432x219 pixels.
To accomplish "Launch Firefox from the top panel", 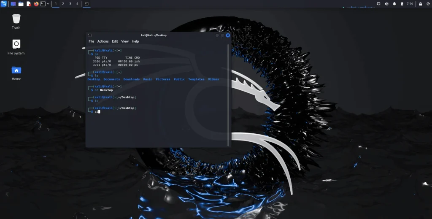I will (x=36, y=4).
